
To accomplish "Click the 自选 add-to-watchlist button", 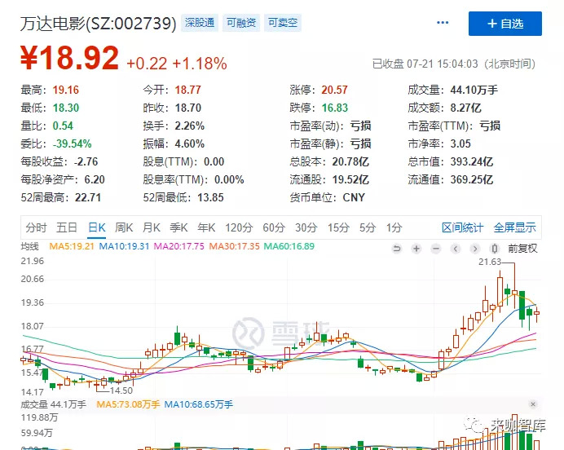I will point(505,24).
